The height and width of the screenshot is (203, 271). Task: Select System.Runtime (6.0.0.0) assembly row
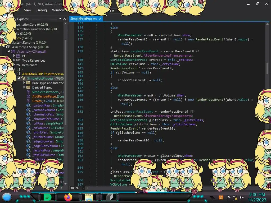point(29,42)
